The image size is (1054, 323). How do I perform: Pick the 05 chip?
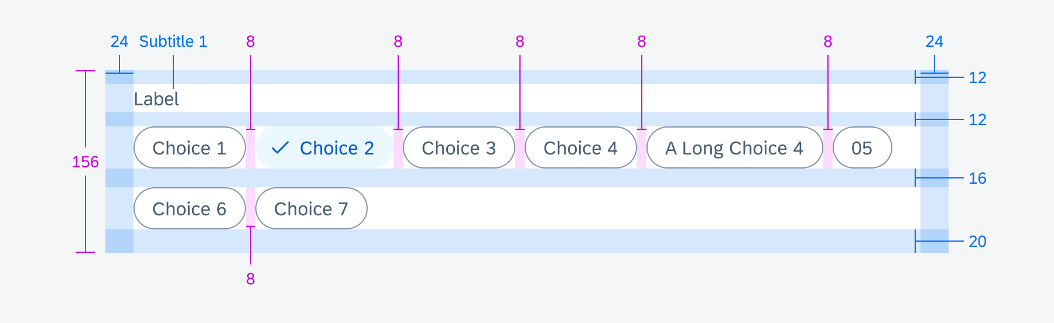click(x=863, y=147)
